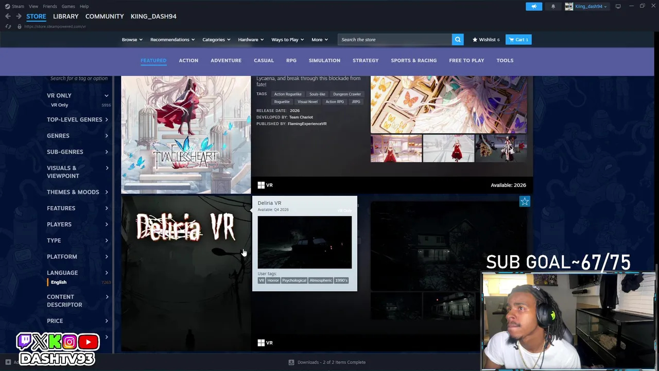Open the notifications bell
The height and width of the screenshot is (371, 659).
click(553, 6)
